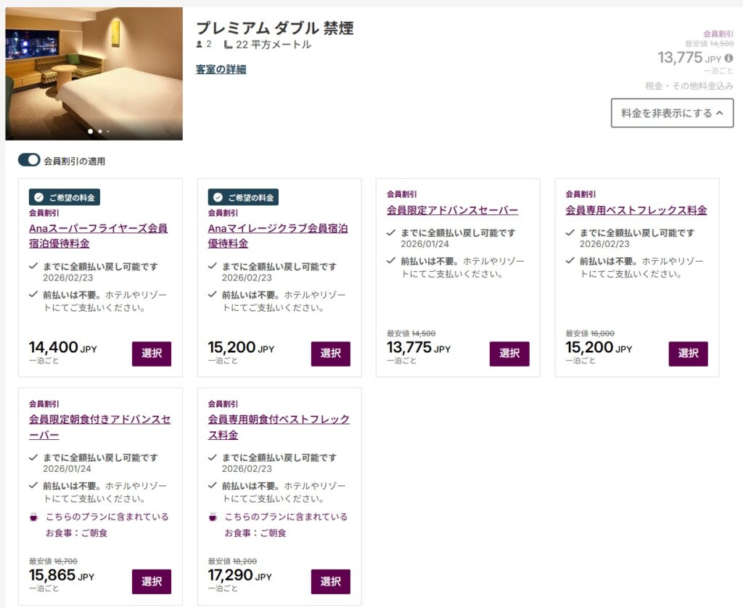Click the guest occupancy person icon under room title
The height and width of the screenshot is (608, 743).
198,43
